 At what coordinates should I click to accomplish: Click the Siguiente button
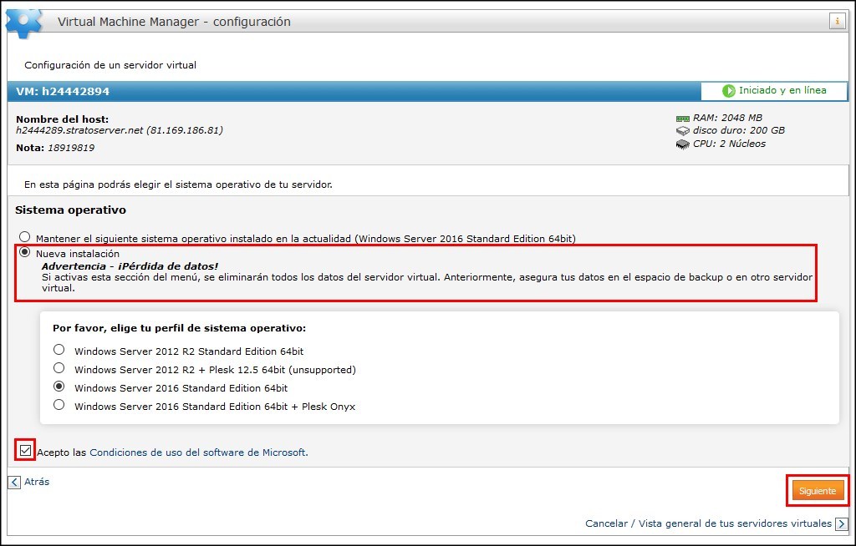[x=817, y=491]
